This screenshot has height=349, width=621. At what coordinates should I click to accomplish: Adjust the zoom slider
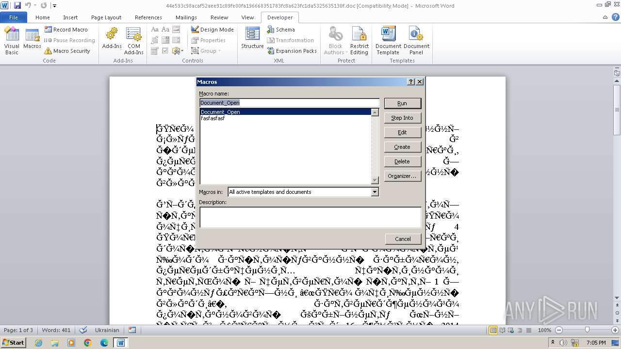587,330
